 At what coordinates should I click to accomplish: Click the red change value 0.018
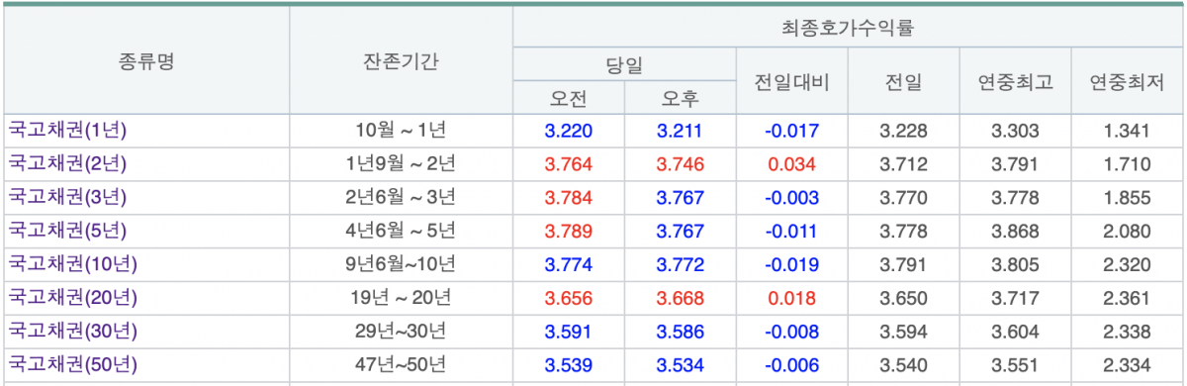coord(791,297)
